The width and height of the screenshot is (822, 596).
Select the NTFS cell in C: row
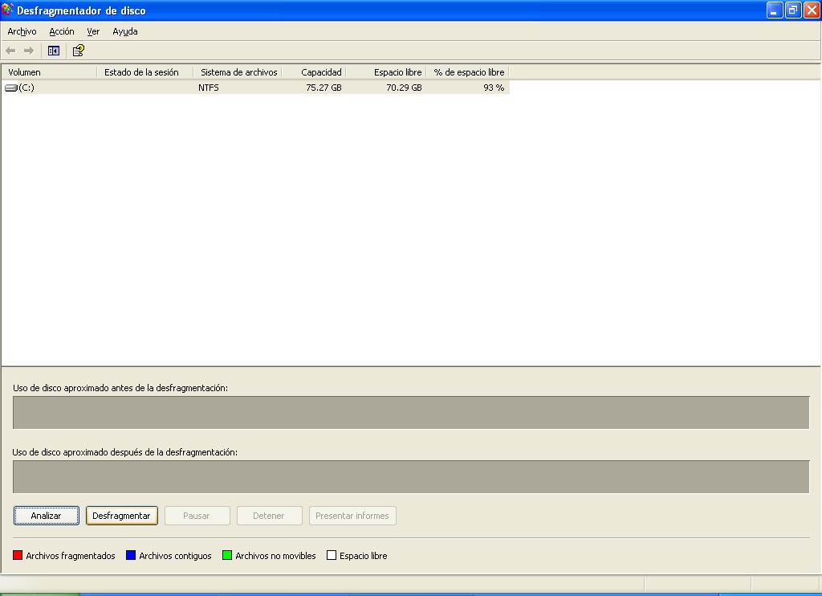(209, 88)
